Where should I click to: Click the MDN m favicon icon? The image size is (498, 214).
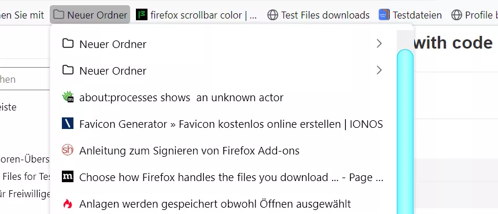tap(68, 176)
